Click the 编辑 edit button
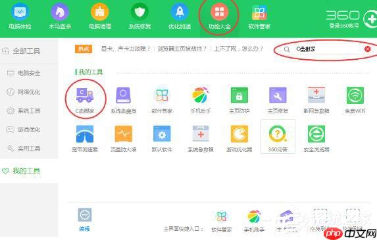377x240 pixels. [x=85, y=220]
